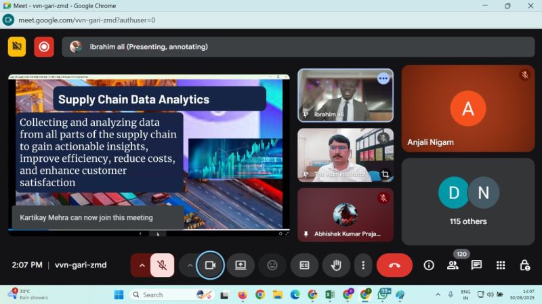Open the emoji reactions picker
The image size is (542, 304).
(272, 265)
